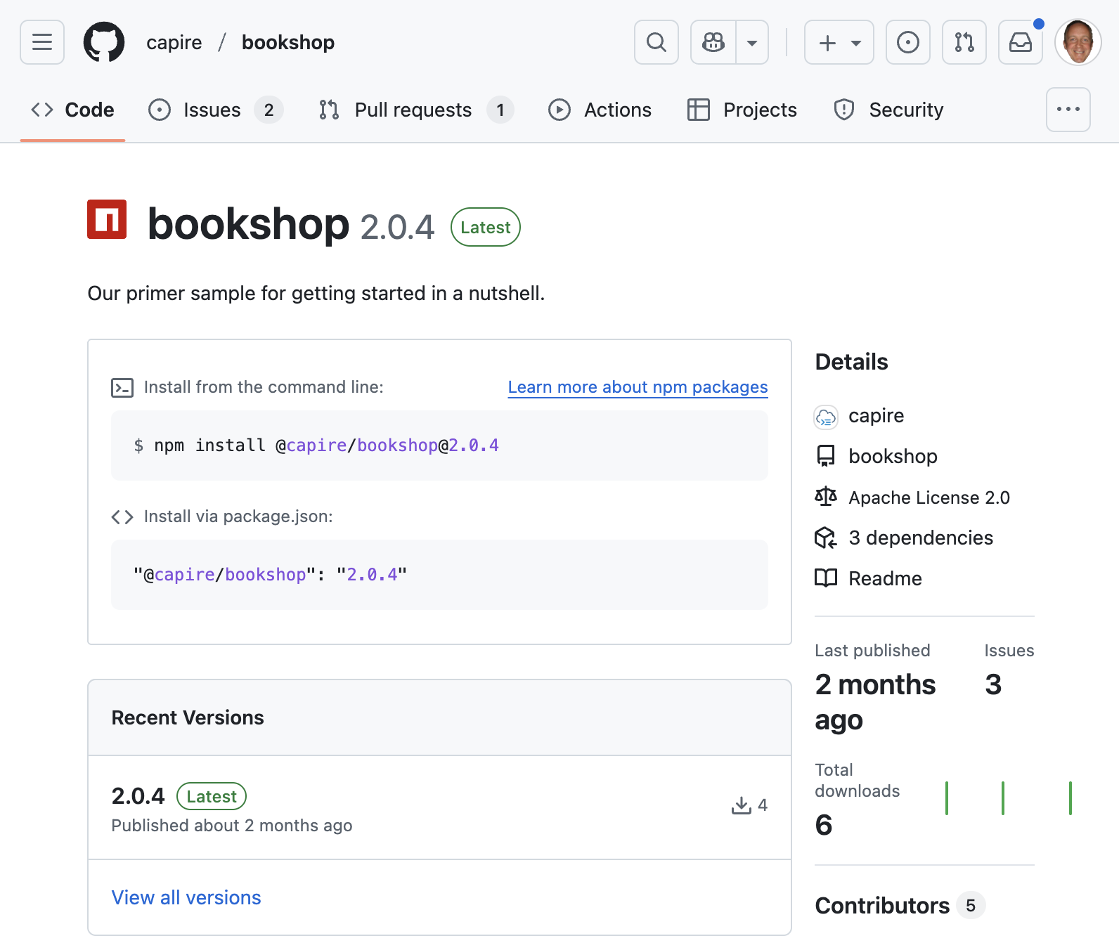The width and height of the screenshot is (1119, 943).
Task: Open Apache License 2.0 link
Action: 929,497
